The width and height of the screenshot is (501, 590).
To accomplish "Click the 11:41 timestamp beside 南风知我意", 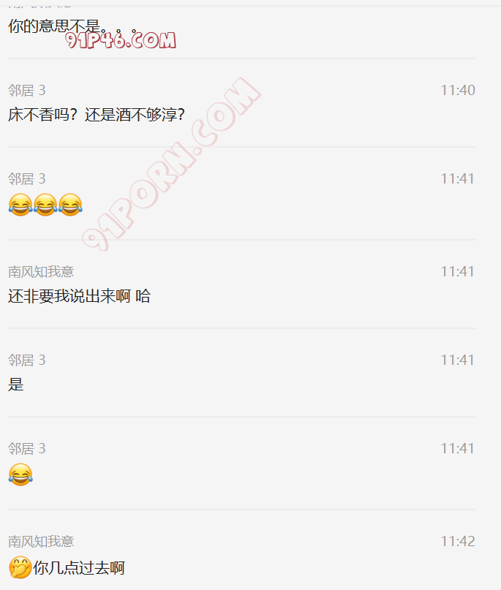I will coord(458,272).
